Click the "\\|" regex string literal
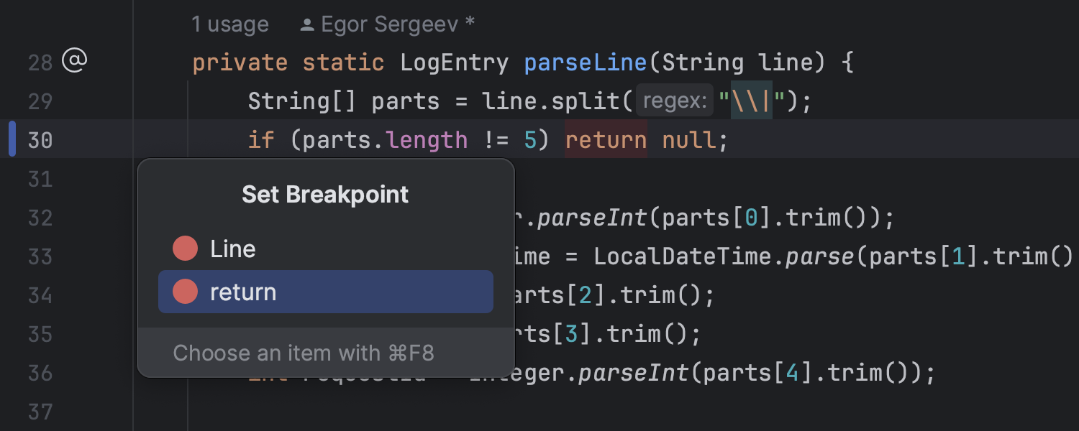 [x=752, y=101]
